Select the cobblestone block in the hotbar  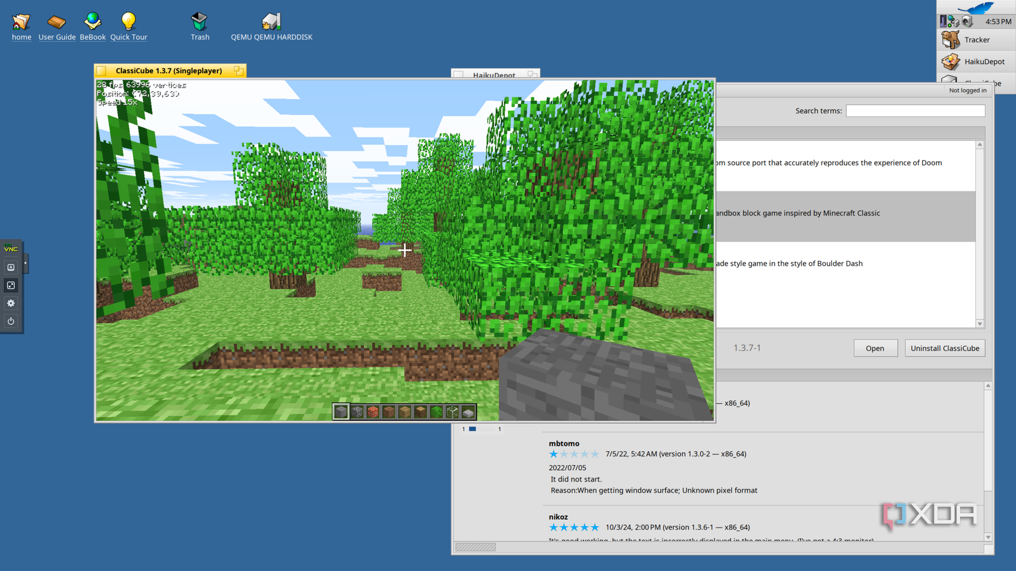(x=357, y=412)
